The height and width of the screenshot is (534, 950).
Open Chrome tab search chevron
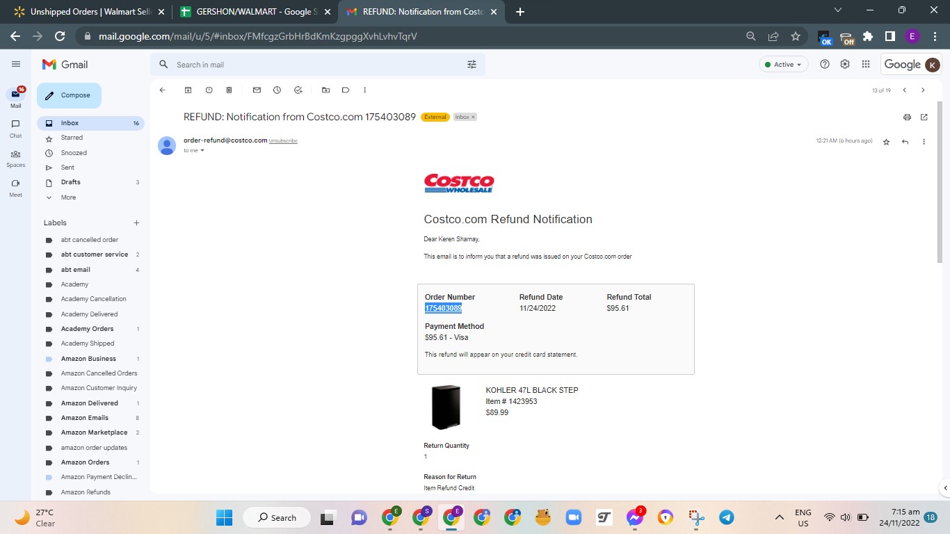click(x=837, y=10)
